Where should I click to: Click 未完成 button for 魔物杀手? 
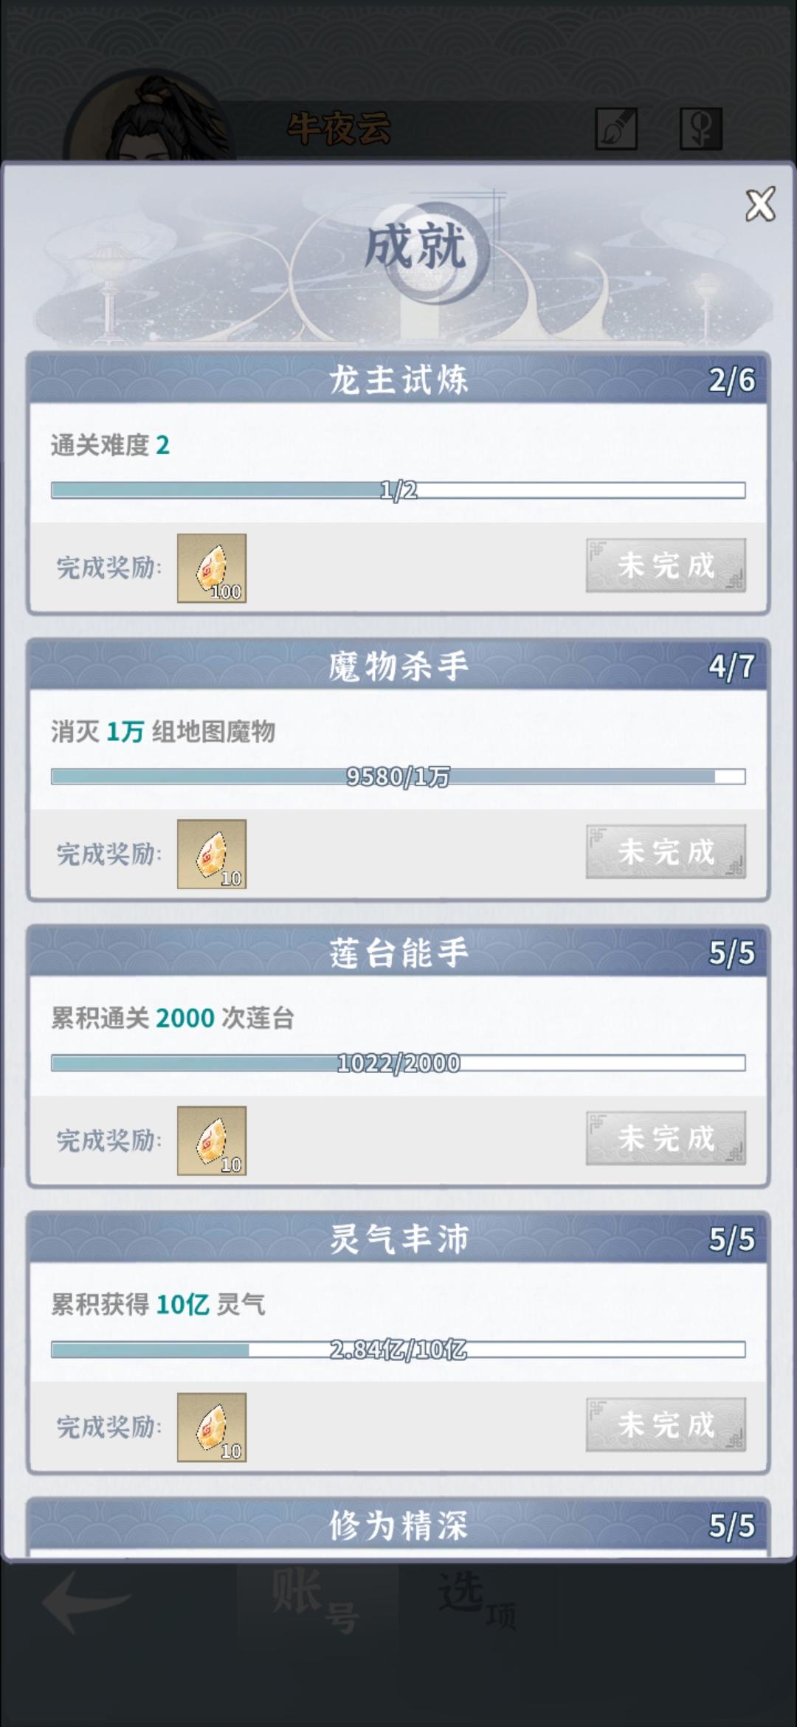tap(666, 852)
